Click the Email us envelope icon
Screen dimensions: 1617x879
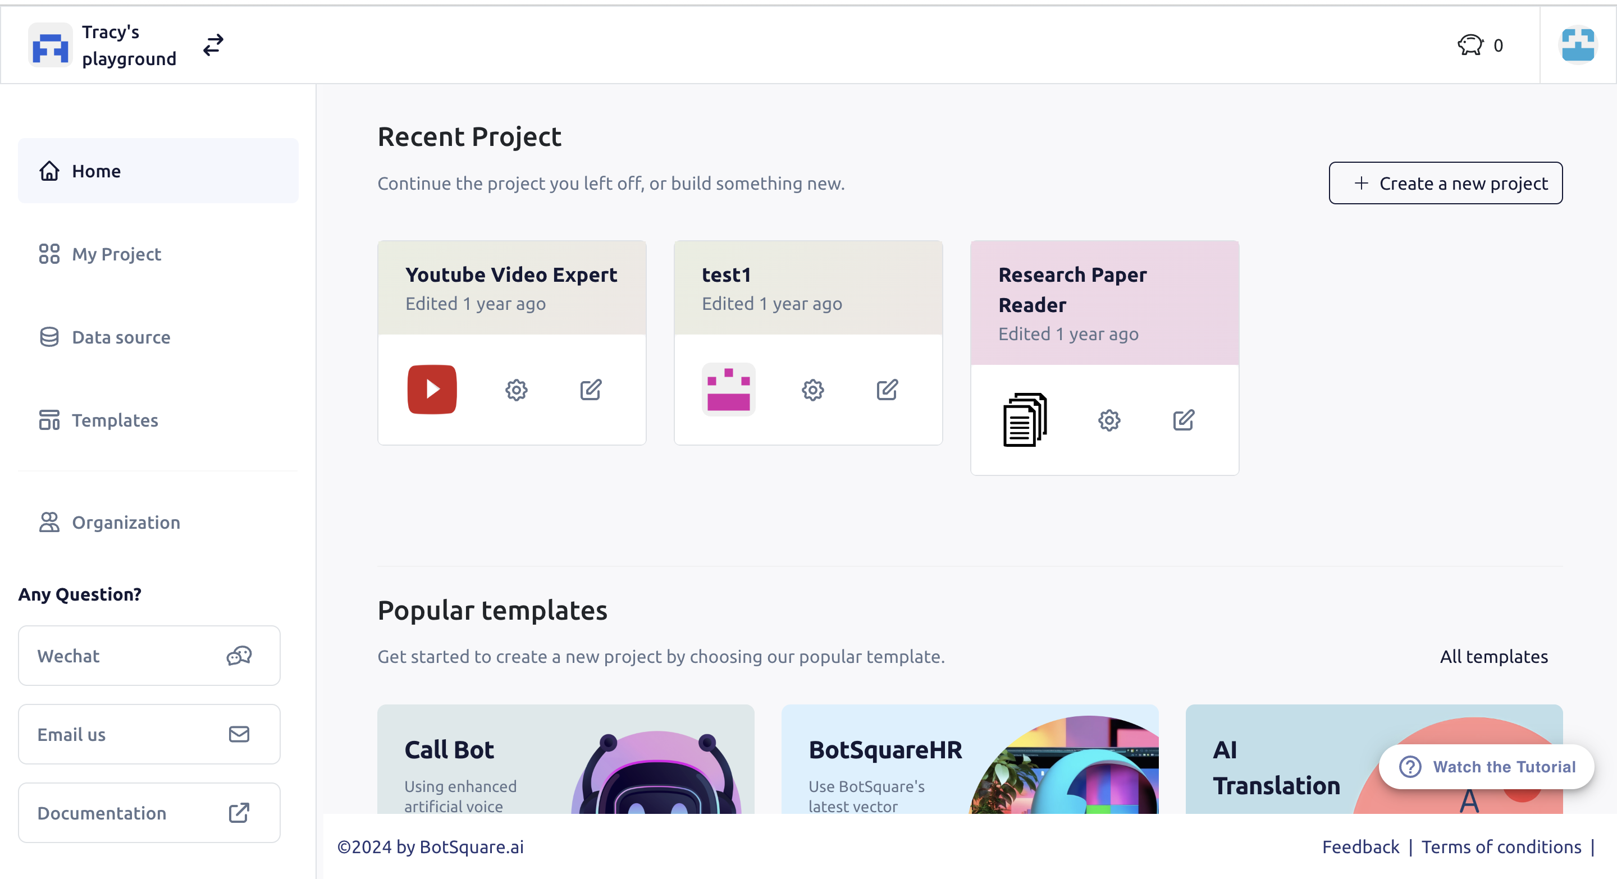coord(239,734)
